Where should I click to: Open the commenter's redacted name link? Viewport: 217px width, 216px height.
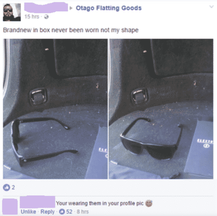pos(38,202)
